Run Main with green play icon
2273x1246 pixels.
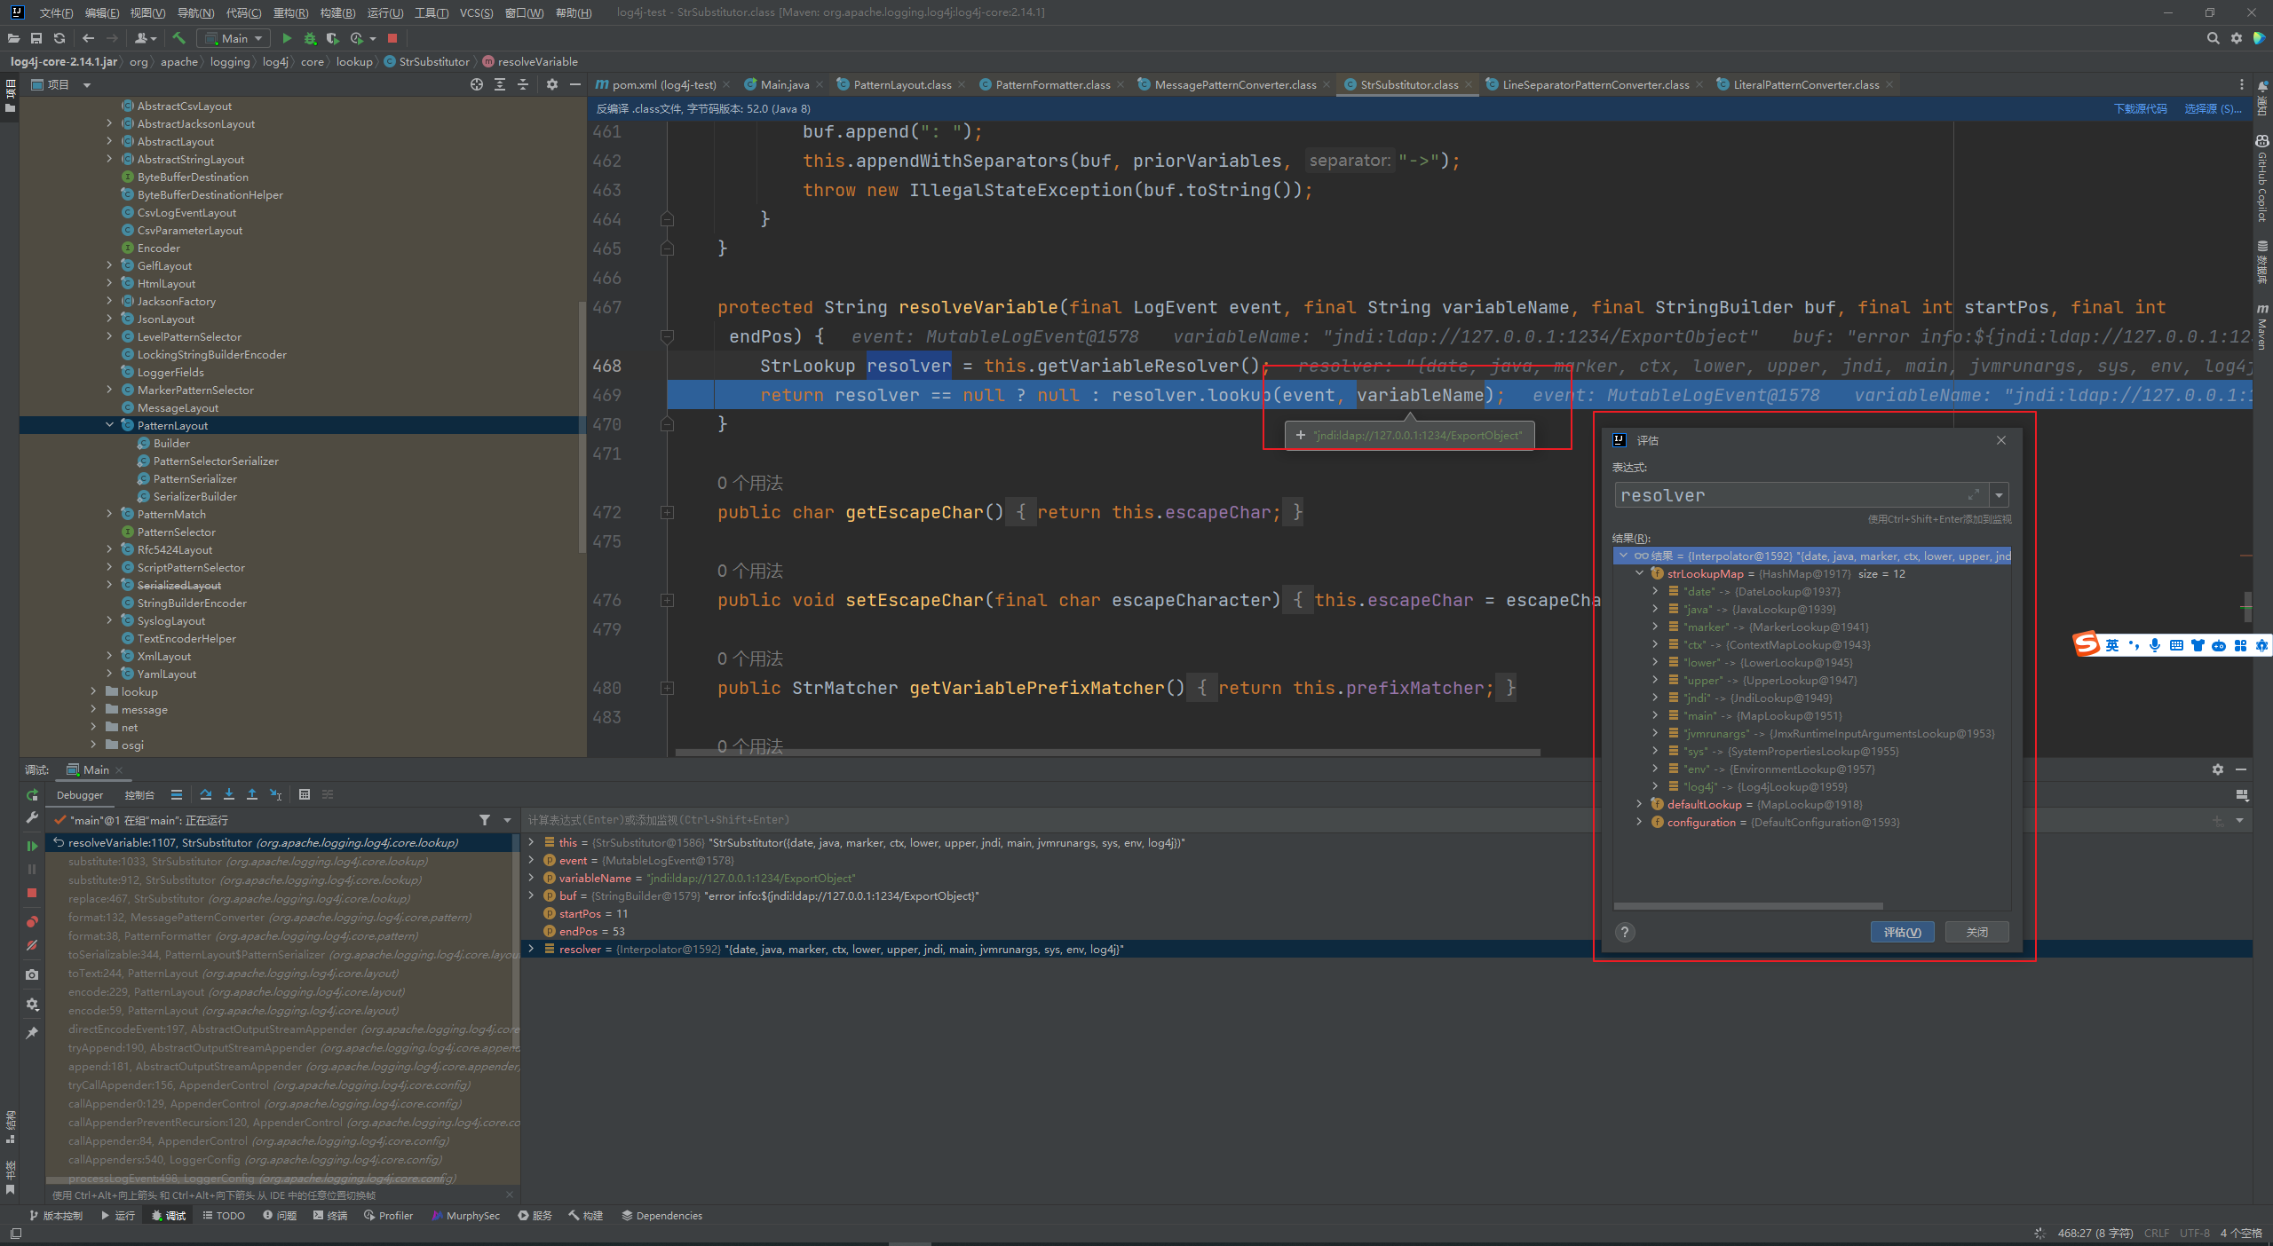(x=287, y=38)
